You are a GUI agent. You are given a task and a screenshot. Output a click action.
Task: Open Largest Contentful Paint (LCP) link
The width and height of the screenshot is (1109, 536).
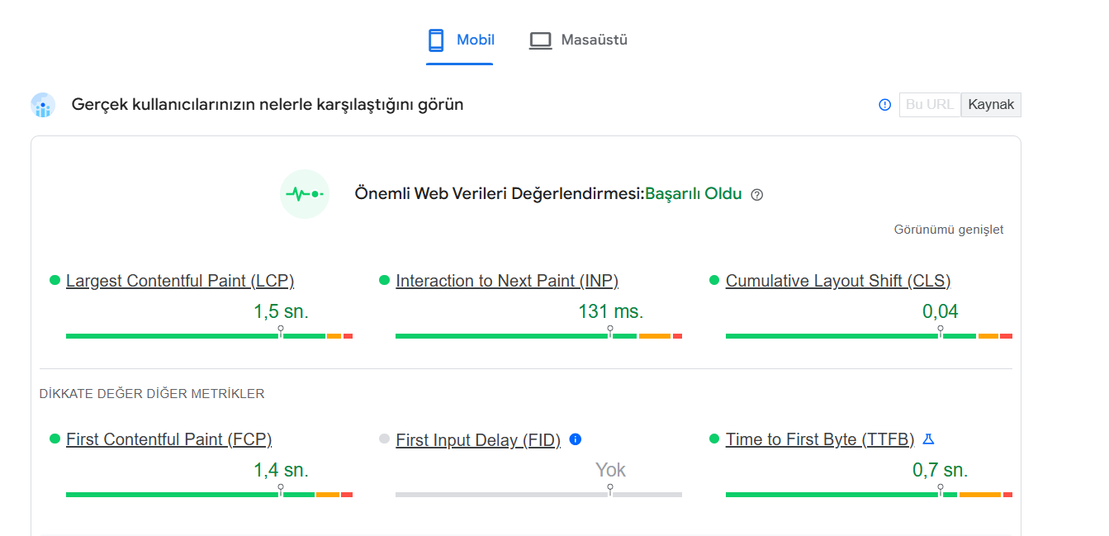point(180,281)
